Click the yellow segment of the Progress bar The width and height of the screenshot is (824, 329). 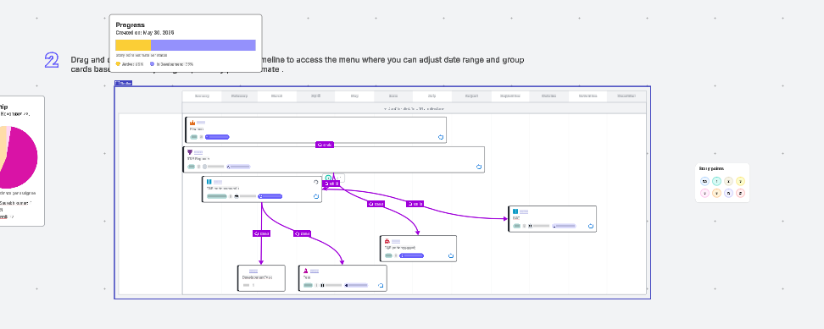click(133, 45)
